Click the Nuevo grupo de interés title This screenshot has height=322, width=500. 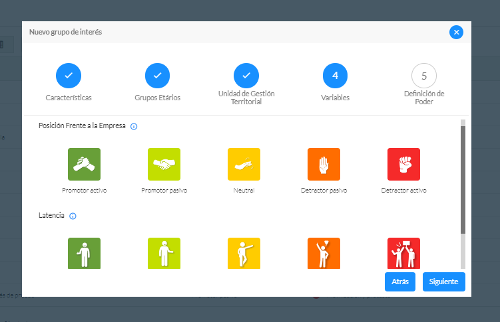[65, 32]
